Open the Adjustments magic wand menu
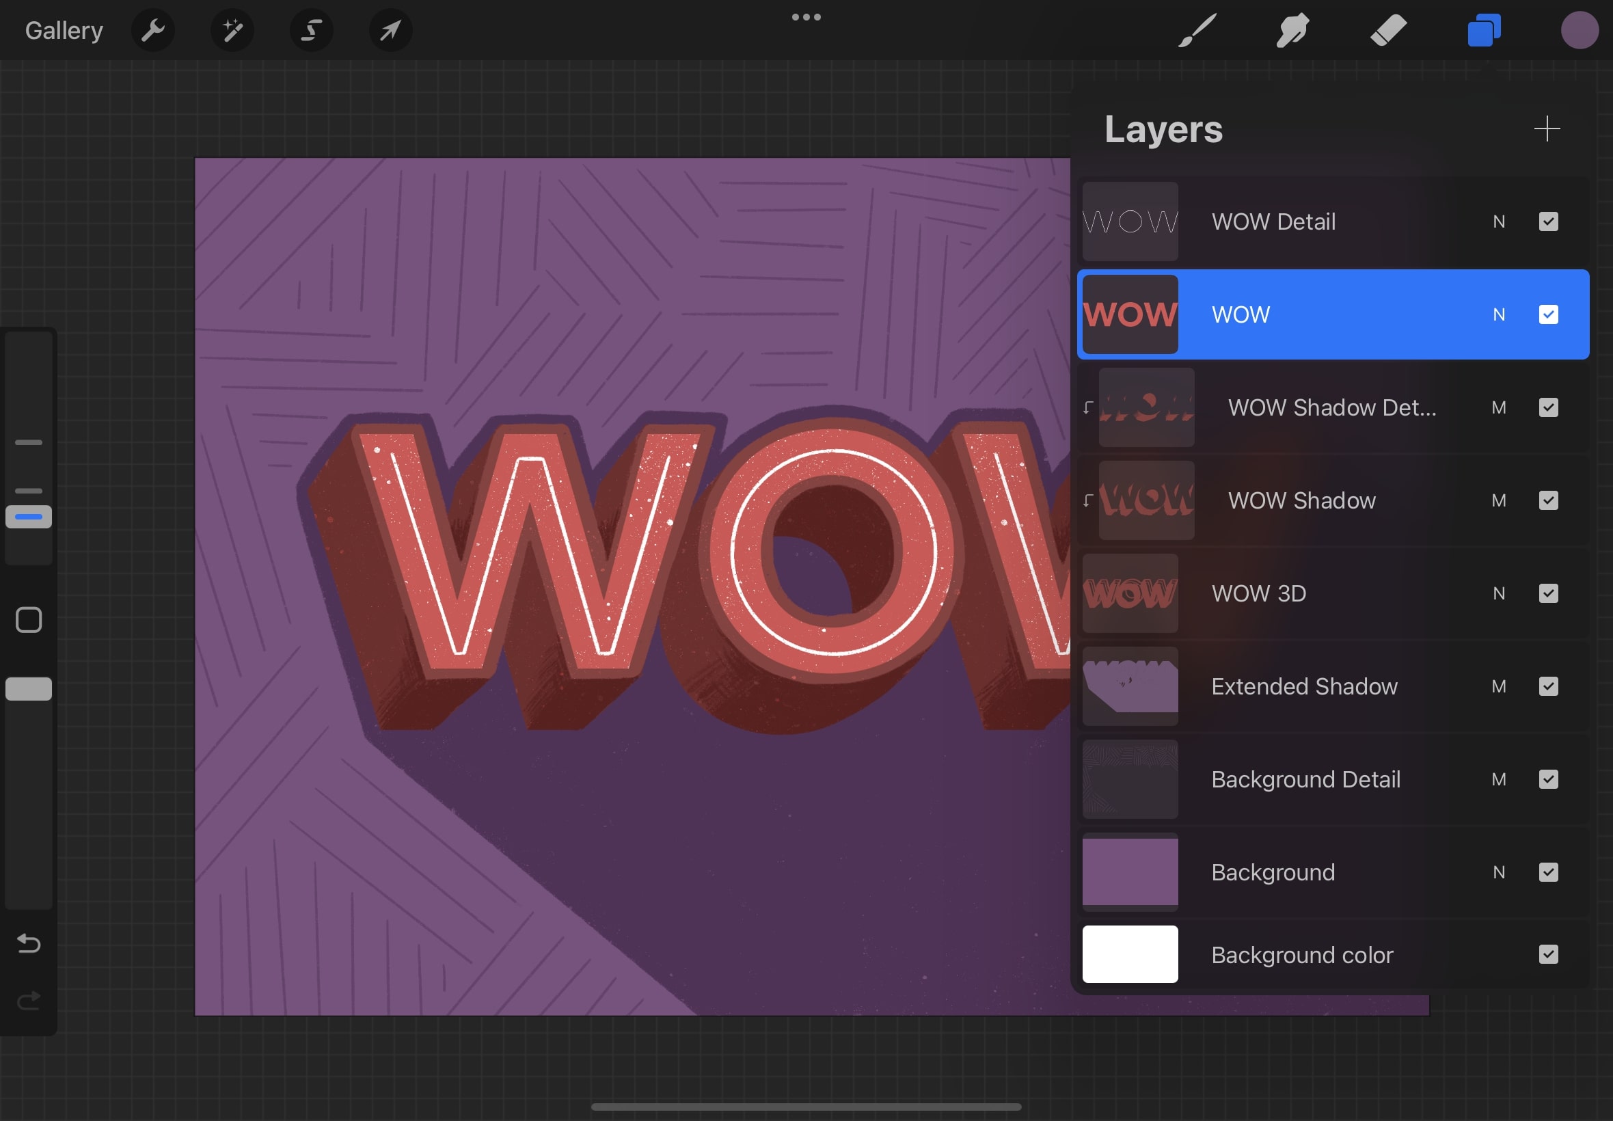 232,29
